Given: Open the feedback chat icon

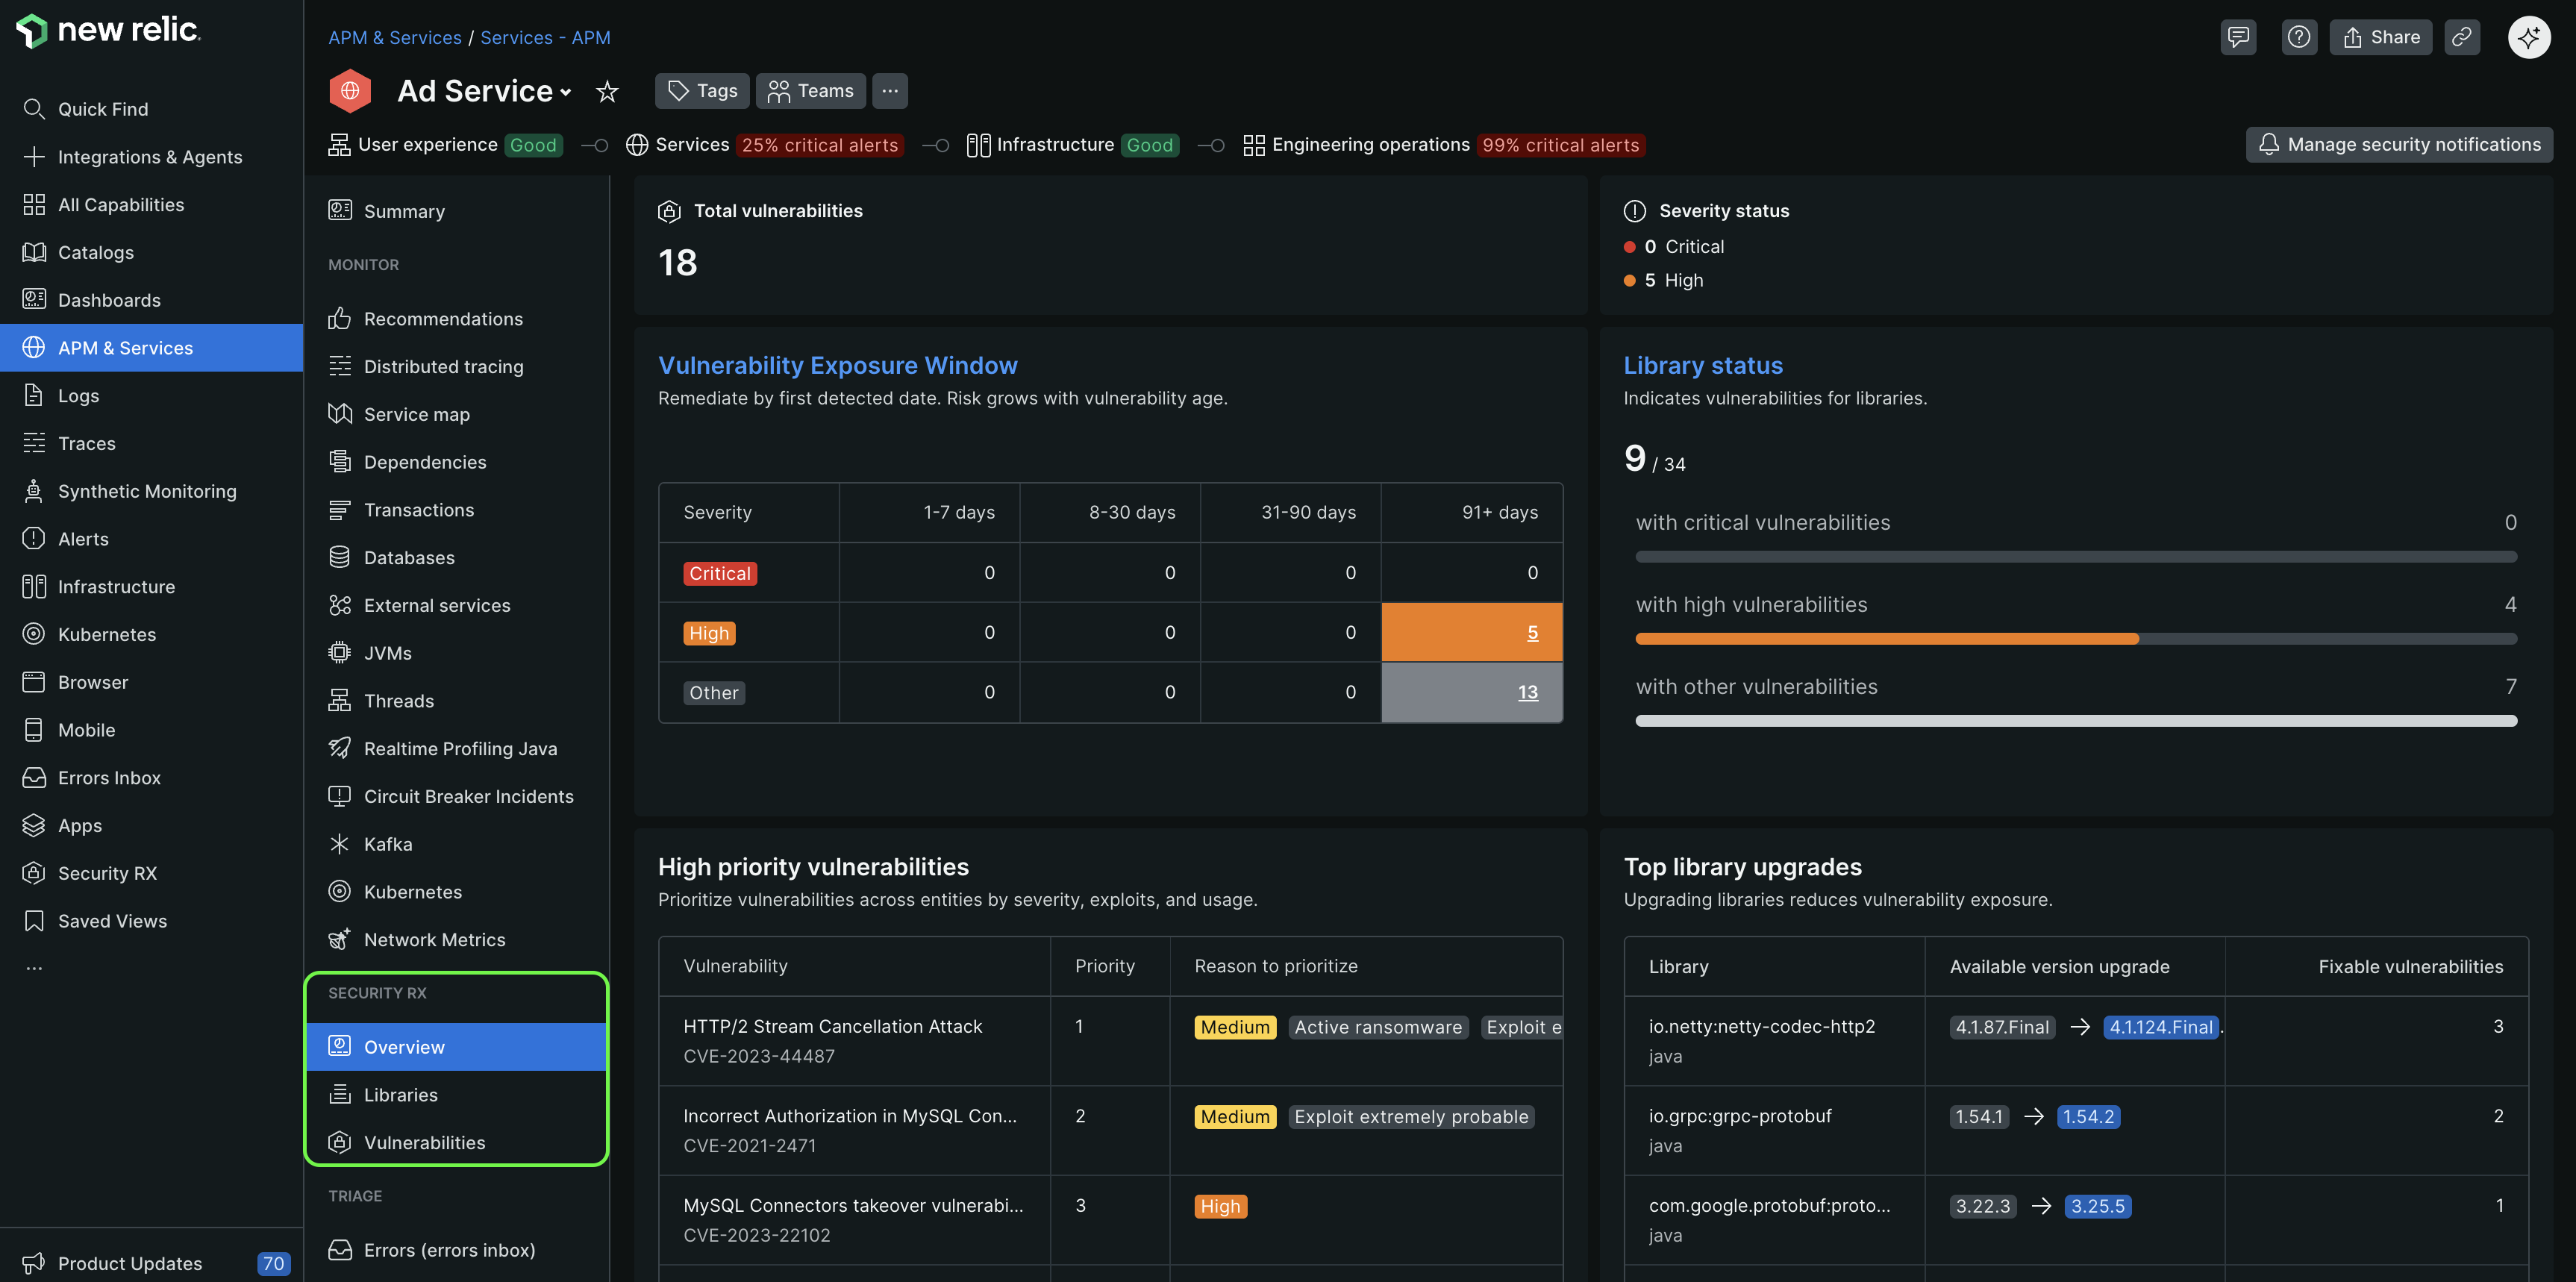Looking at the screenshot, I should point(2238,37).
